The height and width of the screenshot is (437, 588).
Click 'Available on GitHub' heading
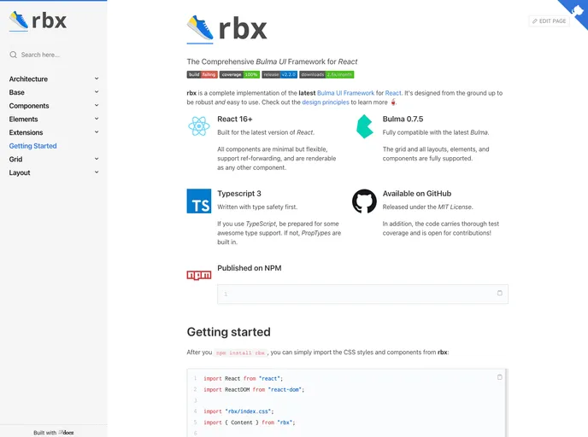point(417,194)
